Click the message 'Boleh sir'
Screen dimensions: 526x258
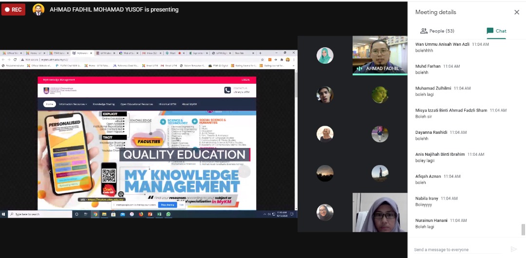(423, 116)
